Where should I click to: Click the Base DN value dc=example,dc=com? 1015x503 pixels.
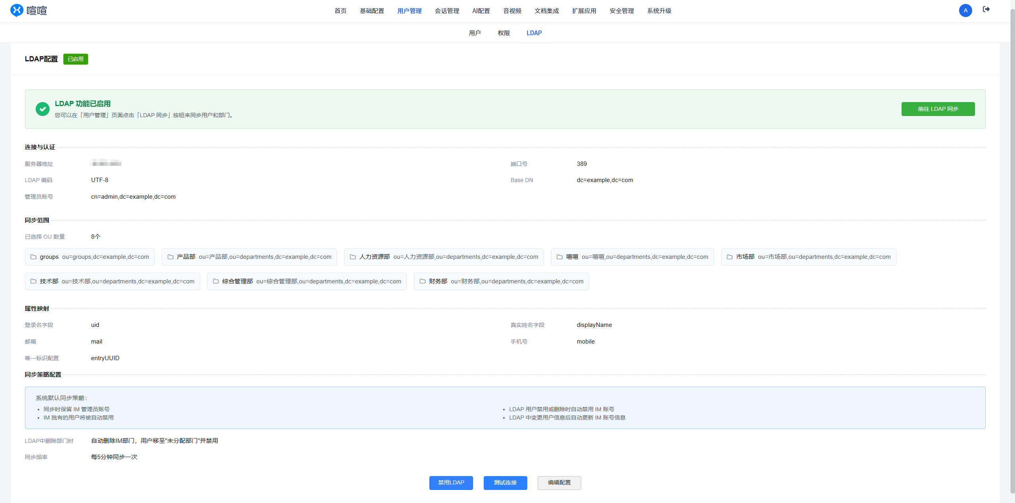(605, 180)
